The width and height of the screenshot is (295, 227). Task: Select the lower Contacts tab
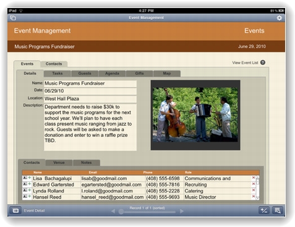(32, 163)
